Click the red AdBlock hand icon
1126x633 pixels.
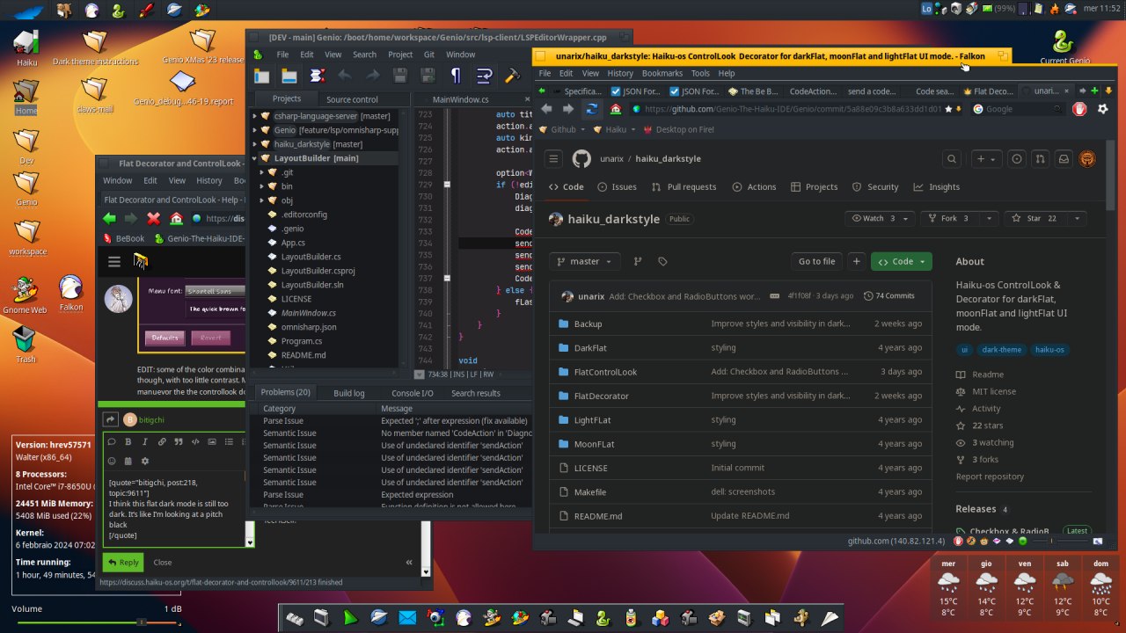[1080, 109]
